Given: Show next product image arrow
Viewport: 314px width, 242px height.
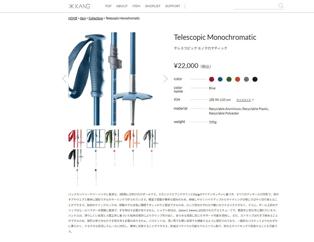Looking at the screenshot, I should click(165, 79).
